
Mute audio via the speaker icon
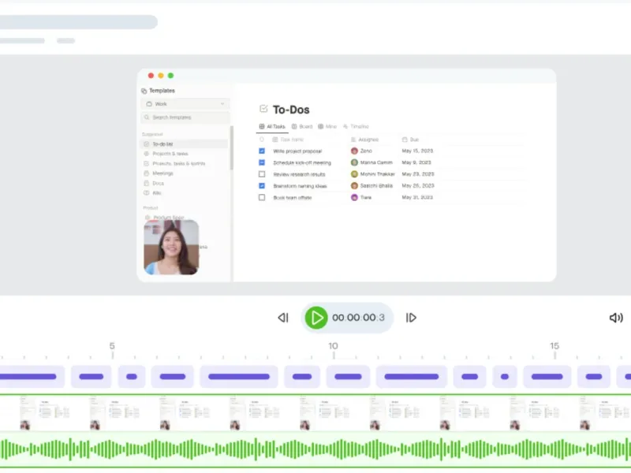point(616,318)
